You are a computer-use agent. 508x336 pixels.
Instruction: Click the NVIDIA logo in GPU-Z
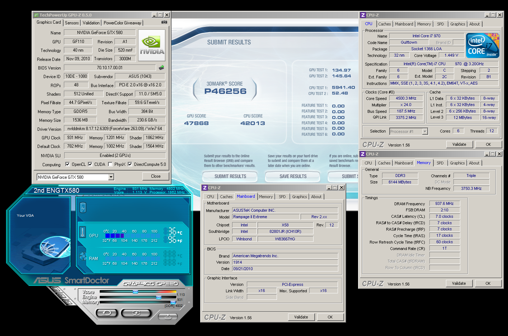152,45
